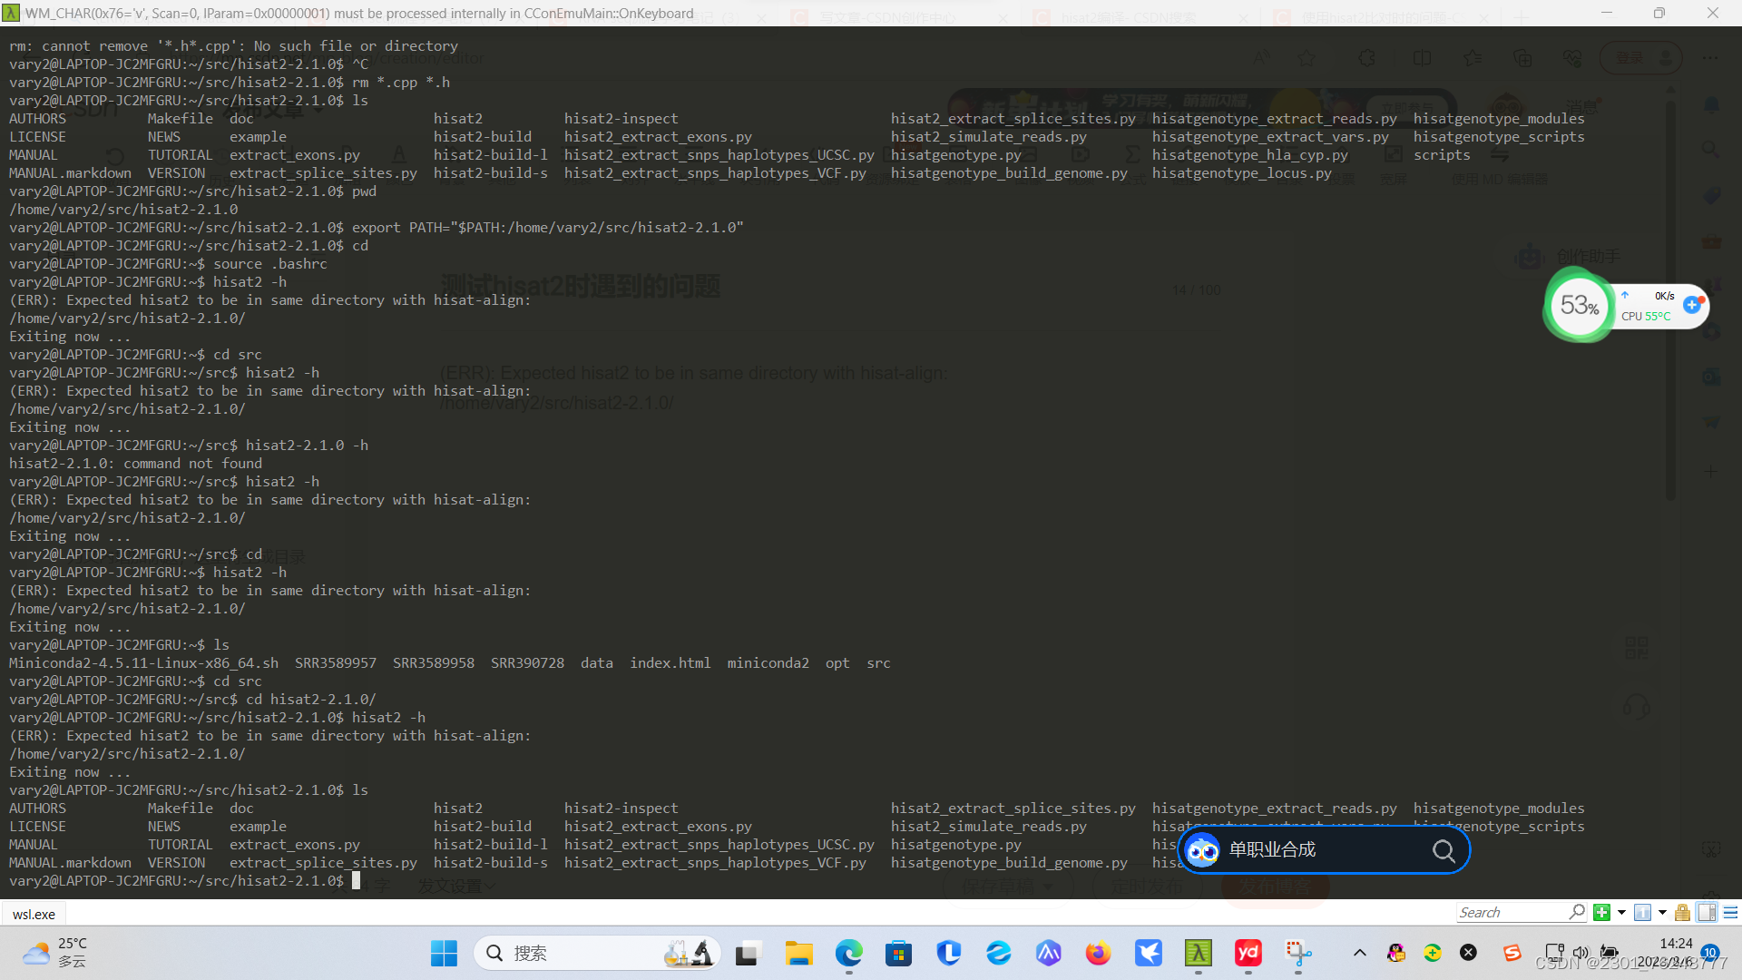Screen dimensions: 1742x980
Task: Open Microsoft Edge from the taskbar
Action: (x=848, y=953)
